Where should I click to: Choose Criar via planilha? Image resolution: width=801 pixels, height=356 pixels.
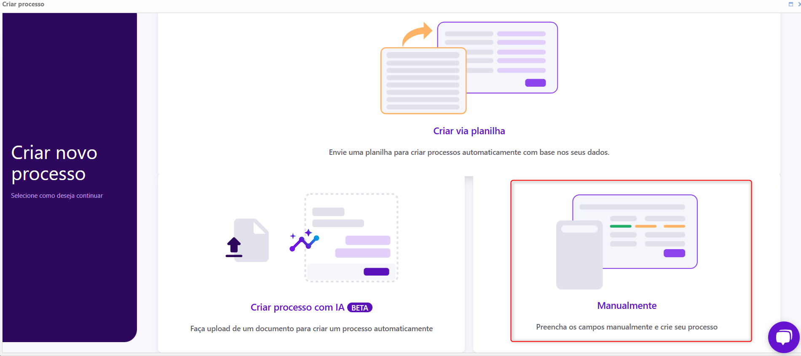(469, 131)
